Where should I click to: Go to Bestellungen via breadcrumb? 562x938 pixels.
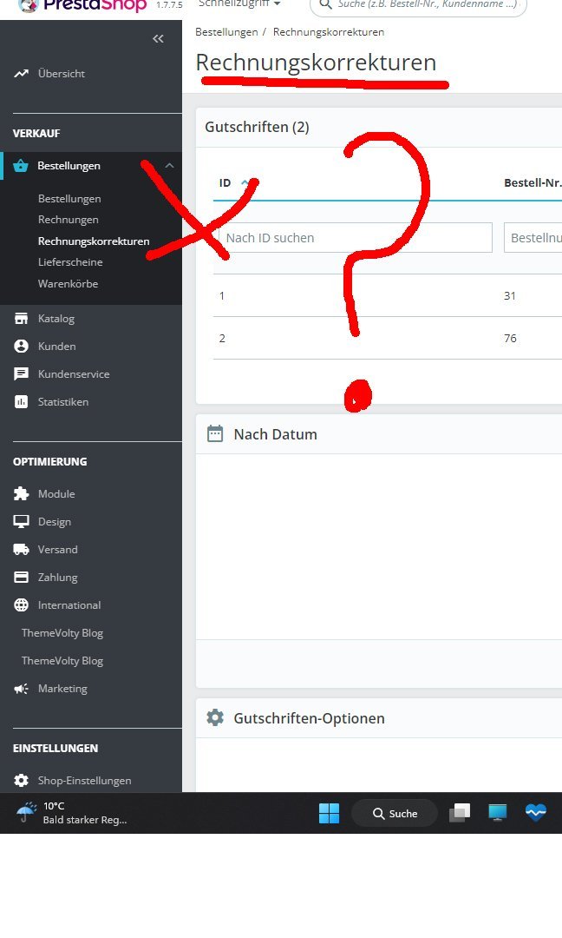226,32
